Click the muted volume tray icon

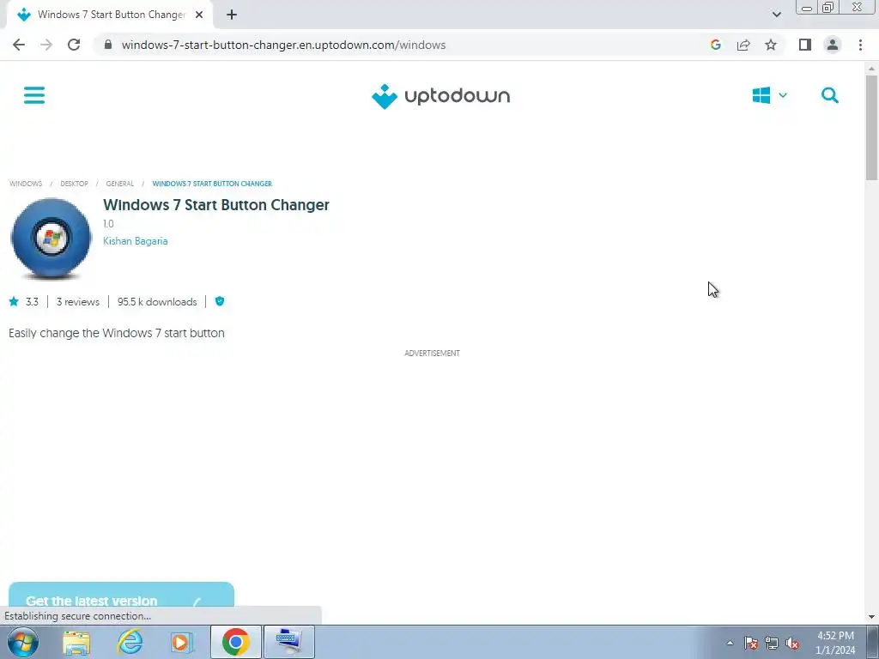click(792, 643)
